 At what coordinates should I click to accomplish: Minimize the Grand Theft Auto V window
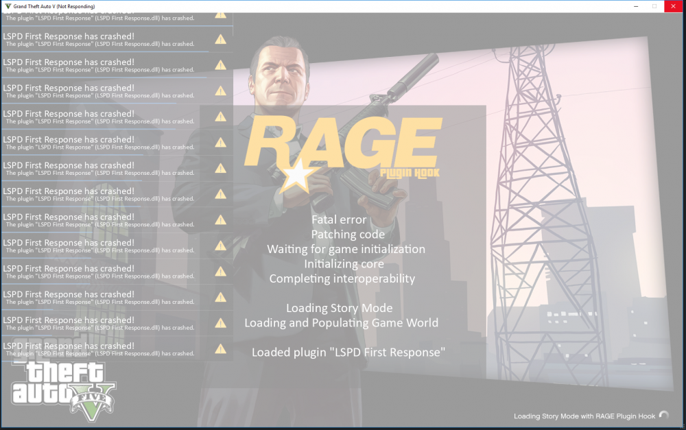point(637,6)
